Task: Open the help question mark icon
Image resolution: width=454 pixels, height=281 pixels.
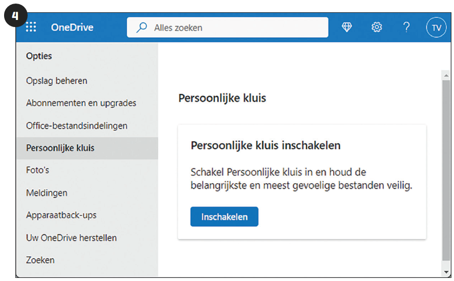Action: coord(406,27)
